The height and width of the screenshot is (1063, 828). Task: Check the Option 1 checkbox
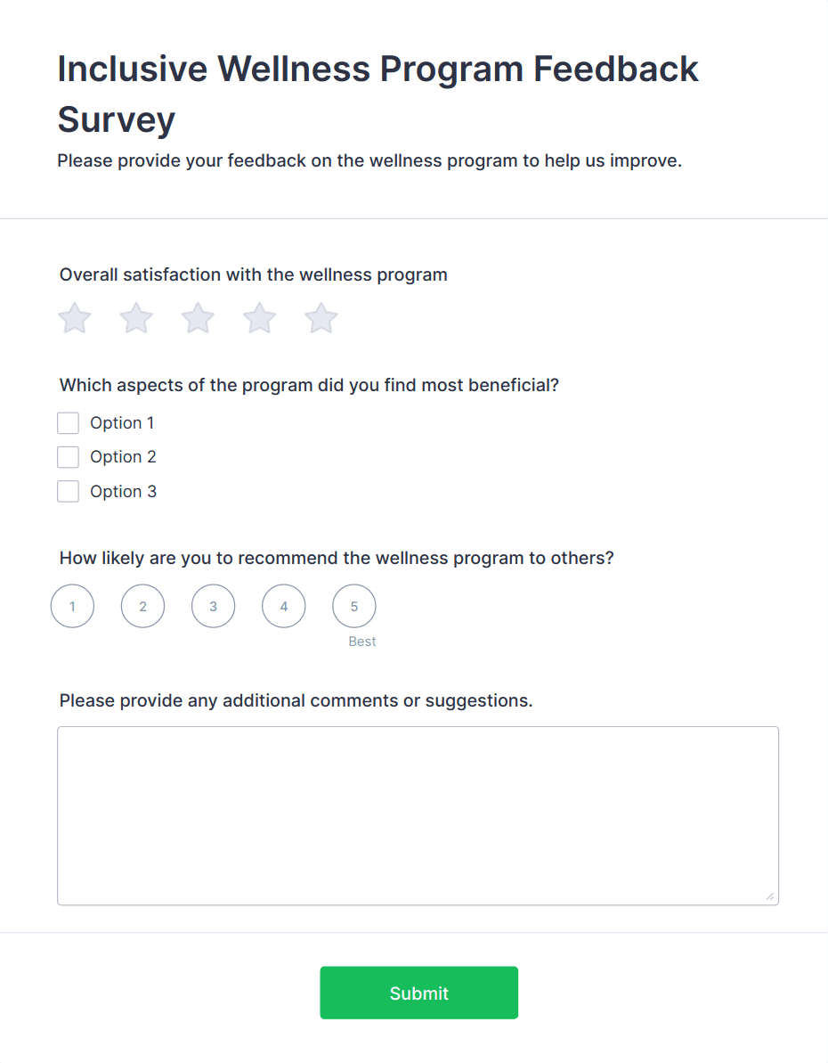[x=69, y=423]
